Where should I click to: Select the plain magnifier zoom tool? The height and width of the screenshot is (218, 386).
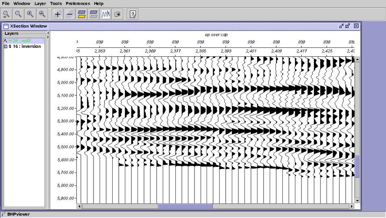(18, 14)
